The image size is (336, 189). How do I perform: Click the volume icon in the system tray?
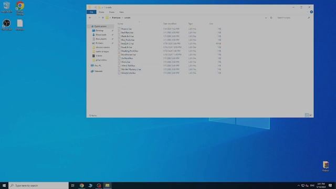pos(307,185)
